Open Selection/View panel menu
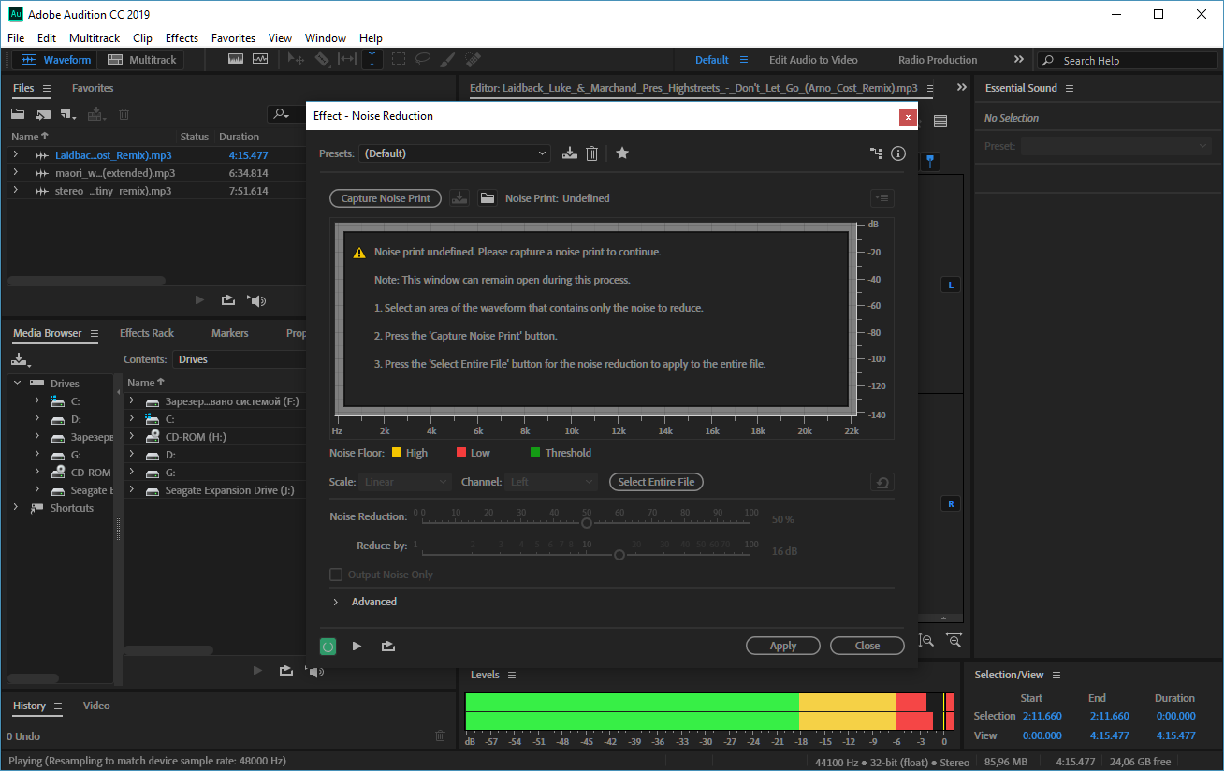The image size is (1224, 771). pyautogui.click(x=1056, y=675)
